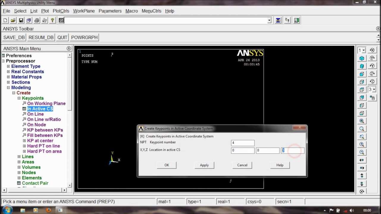Screen dimensions: 381x214
Task: Click the X location input field
Action: tap(243, 150)
